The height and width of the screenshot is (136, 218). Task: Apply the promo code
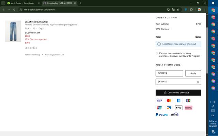click(193, 73)
